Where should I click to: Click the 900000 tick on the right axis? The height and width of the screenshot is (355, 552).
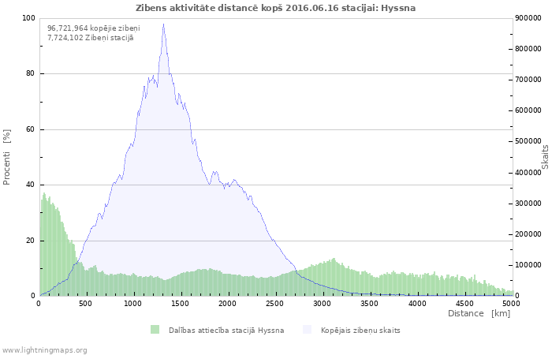click(528, 18)
